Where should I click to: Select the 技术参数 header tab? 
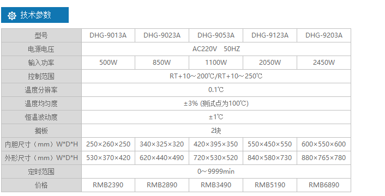(x=35, y=15)
